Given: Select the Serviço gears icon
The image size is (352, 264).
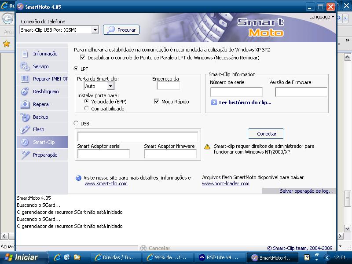Looking at the screenshot, I should click(25, 66).
